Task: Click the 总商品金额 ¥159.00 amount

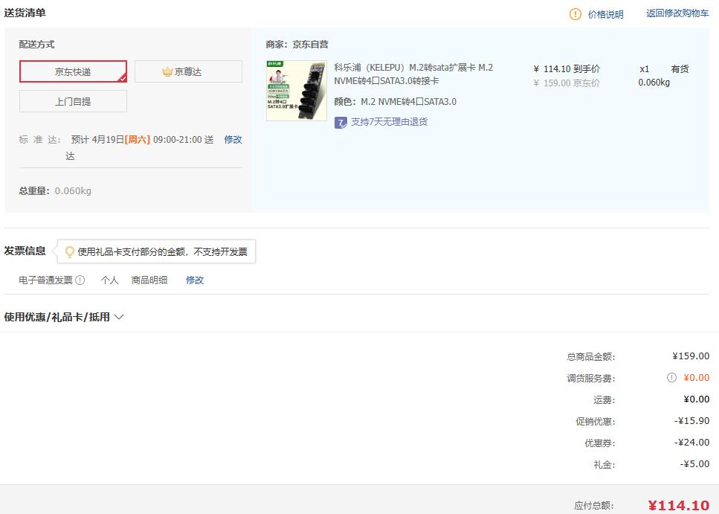Action: point(691,356)
